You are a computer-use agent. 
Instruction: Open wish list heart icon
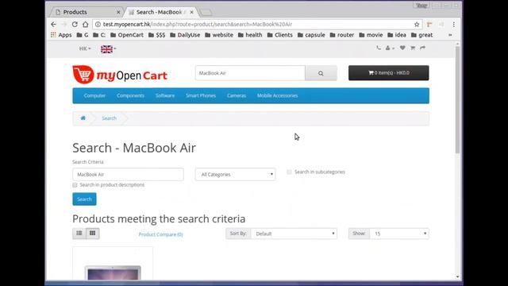(402, 48)
